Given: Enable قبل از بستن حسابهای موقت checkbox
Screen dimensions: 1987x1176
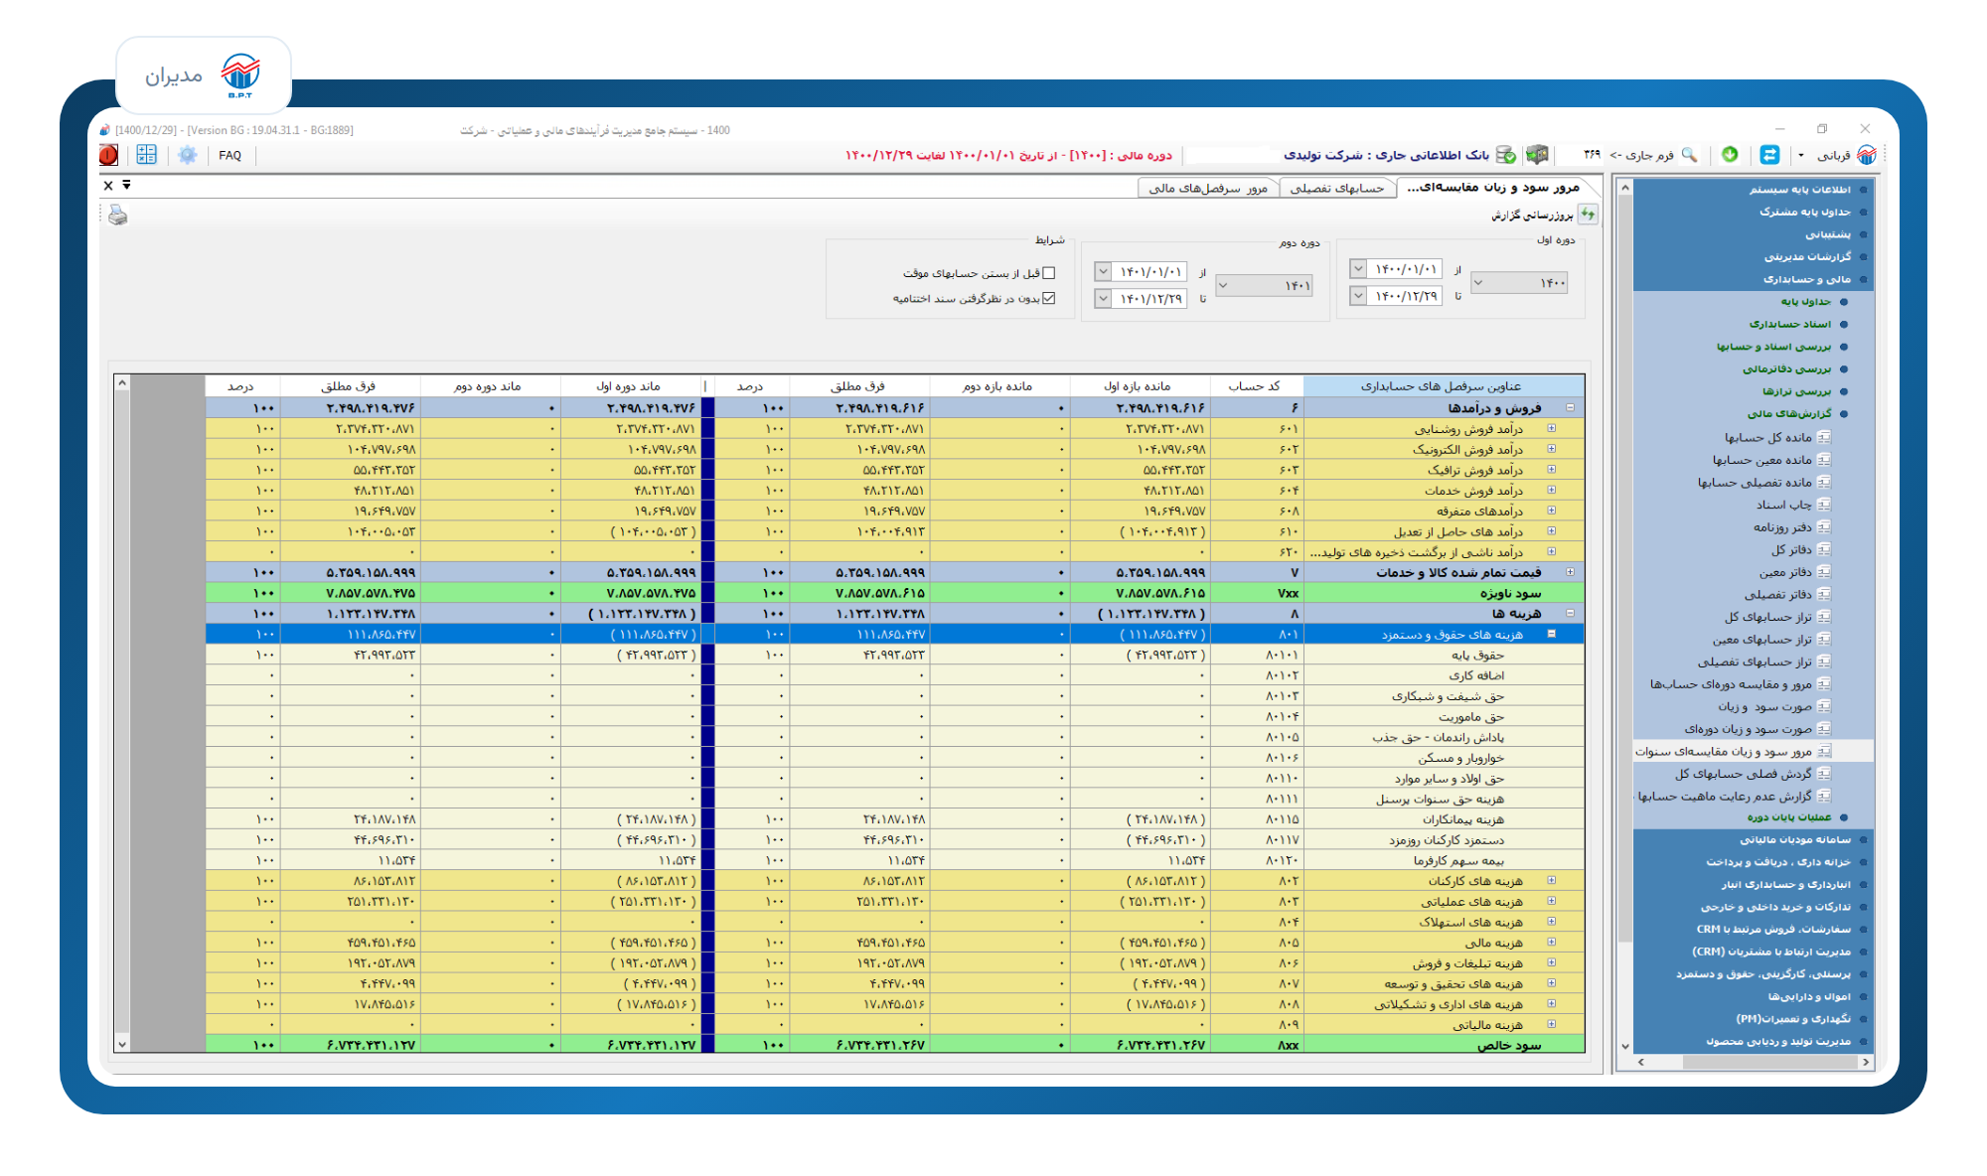Looking at the screenshot, I should coord(1049,273).
